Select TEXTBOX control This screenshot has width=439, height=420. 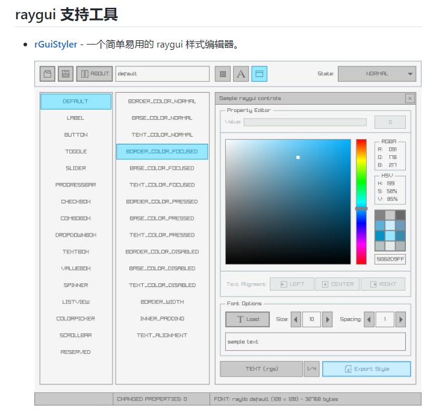[76, 252]
